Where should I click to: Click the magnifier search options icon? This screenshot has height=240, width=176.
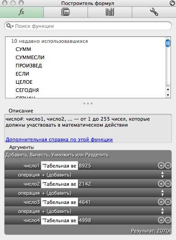pos(10,26)
